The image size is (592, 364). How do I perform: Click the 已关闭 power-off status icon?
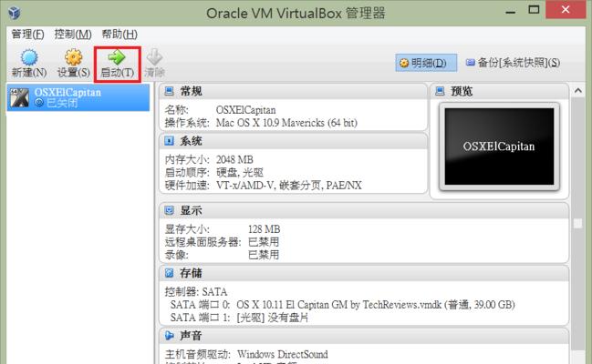pyautogui.click(x=39, y=103)
